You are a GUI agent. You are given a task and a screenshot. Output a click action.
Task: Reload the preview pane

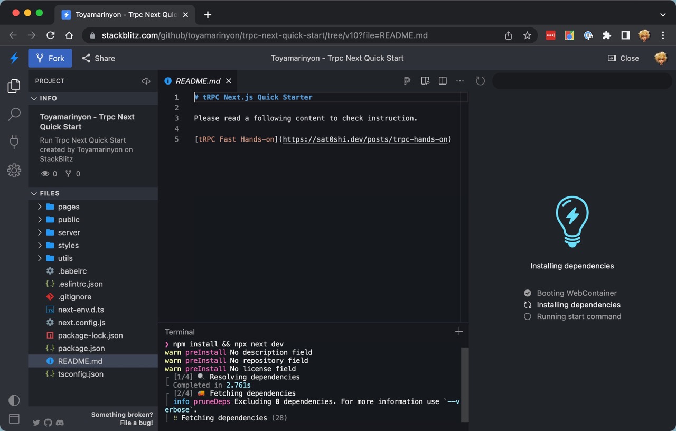[480, 81]
